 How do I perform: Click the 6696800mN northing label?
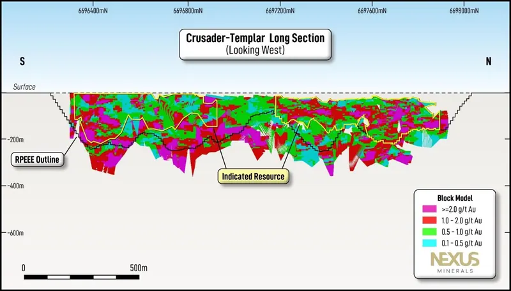click(188, 11)
